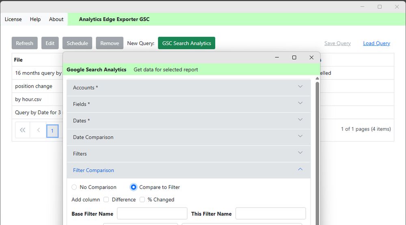The width and height of the screenshot is (406, 225).
Task: Click the Refresh button
Action: [x=25, y=43]
